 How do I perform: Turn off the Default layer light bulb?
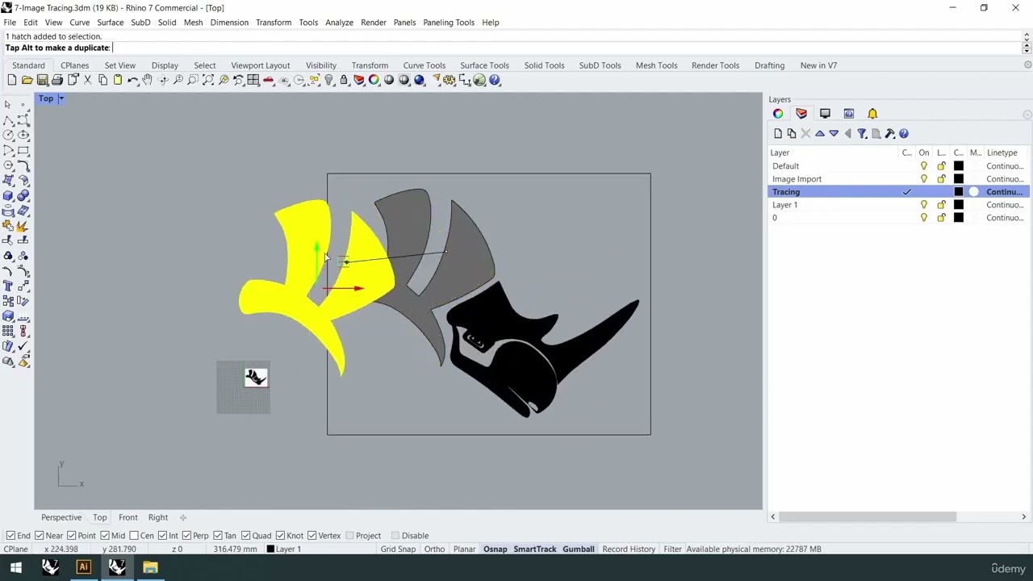[x=924, y=166]
